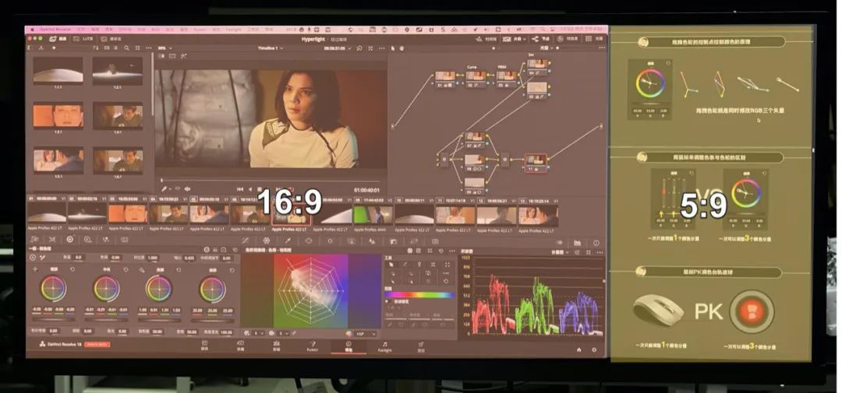
Task: Open the Tracker palette
Action: (x=329, y=240)
